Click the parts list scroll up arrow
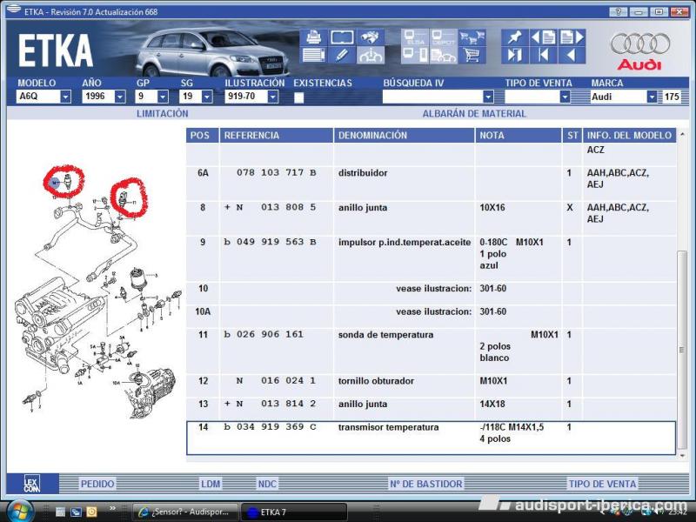696x522 pixels. pos(682,134)
